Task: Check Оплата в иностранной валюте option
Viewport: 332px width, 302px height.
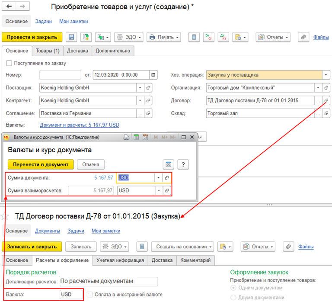Action: click(x=90, y=294)
